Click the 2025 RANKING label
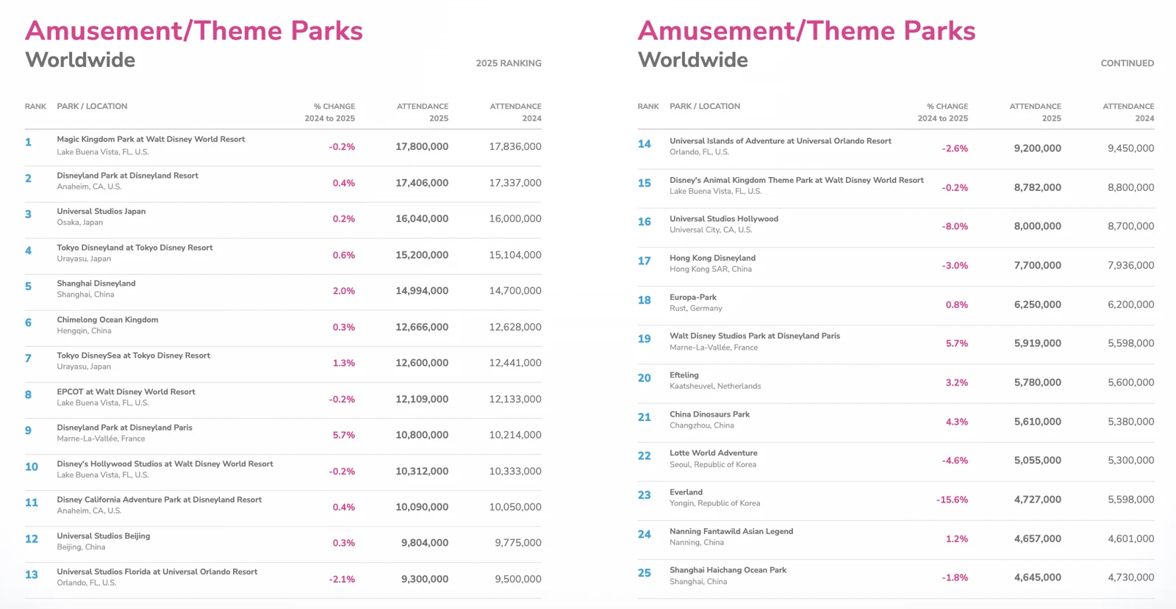This screenshot has height=609, width=1176. tap(509, 63)
